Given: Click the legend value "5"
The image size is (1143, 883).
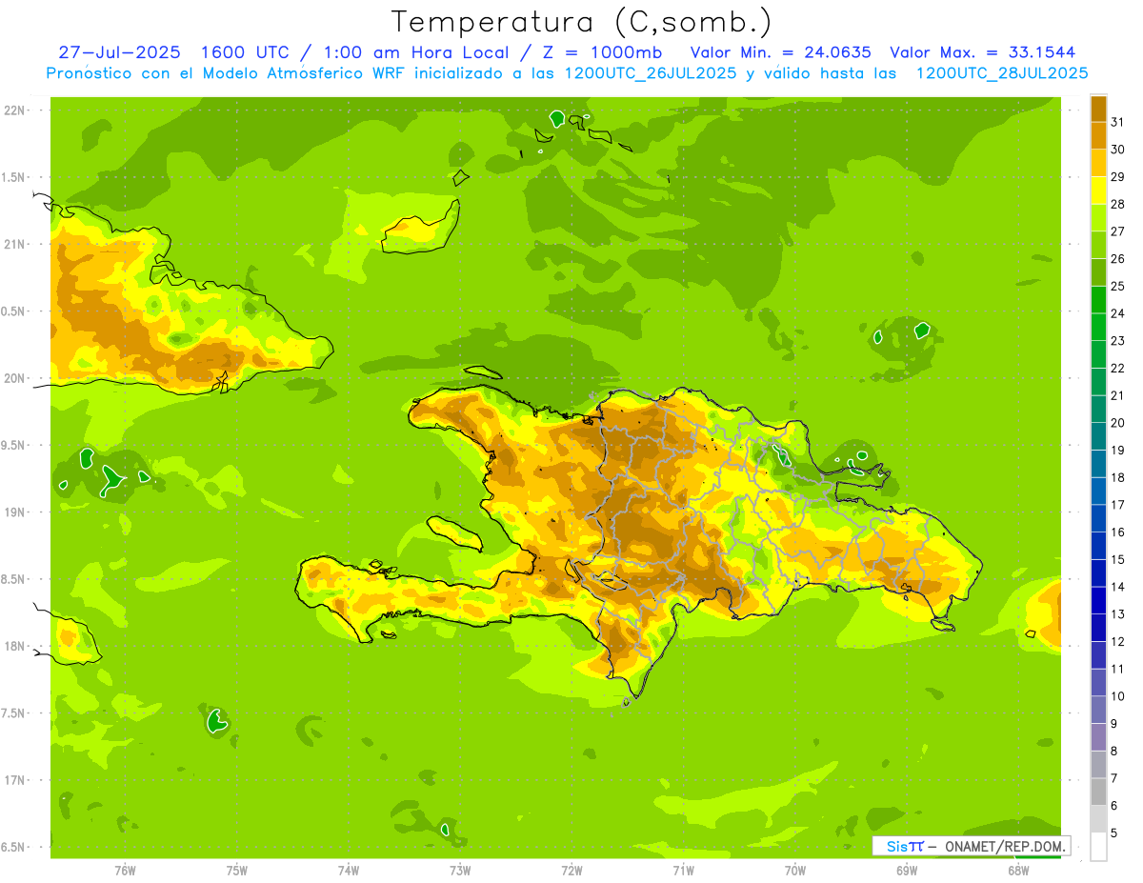Looking at the screenshot, I should (x=1114, y=833).
